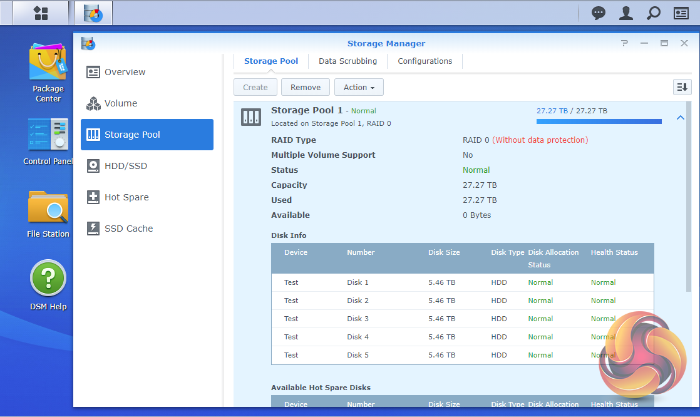Screen dimensions: 700x417
Task: Switch to the Configurations tab
Action: (425, 61)
